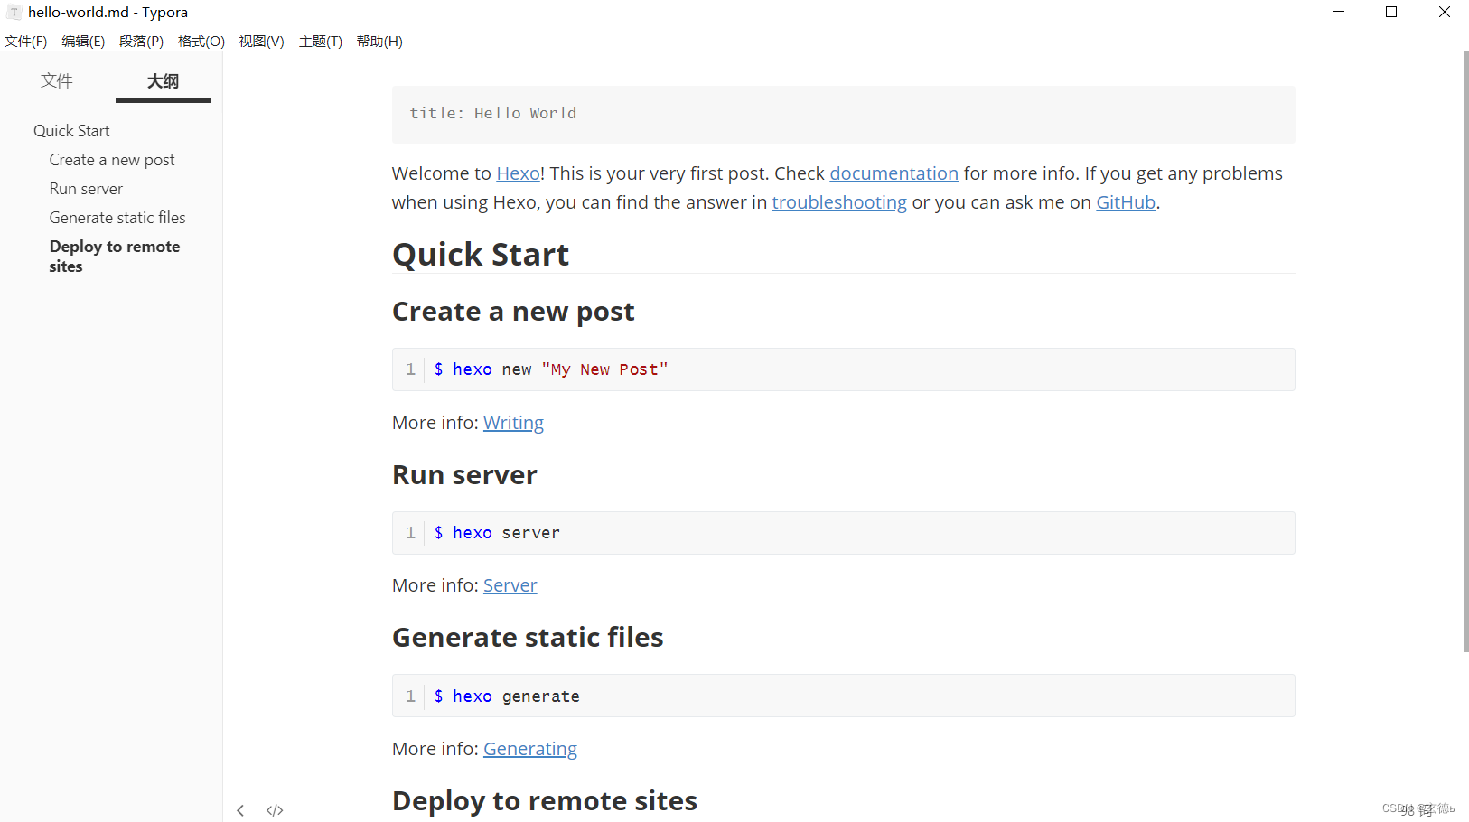Viewport: 1469px width, 822px height.
Task: Switch to the 大纲 outline tab
Action: pyautogui.click(x=163, y=81)
